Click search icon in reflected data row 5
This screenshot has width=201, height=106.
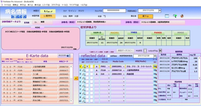tap(84, 82)
